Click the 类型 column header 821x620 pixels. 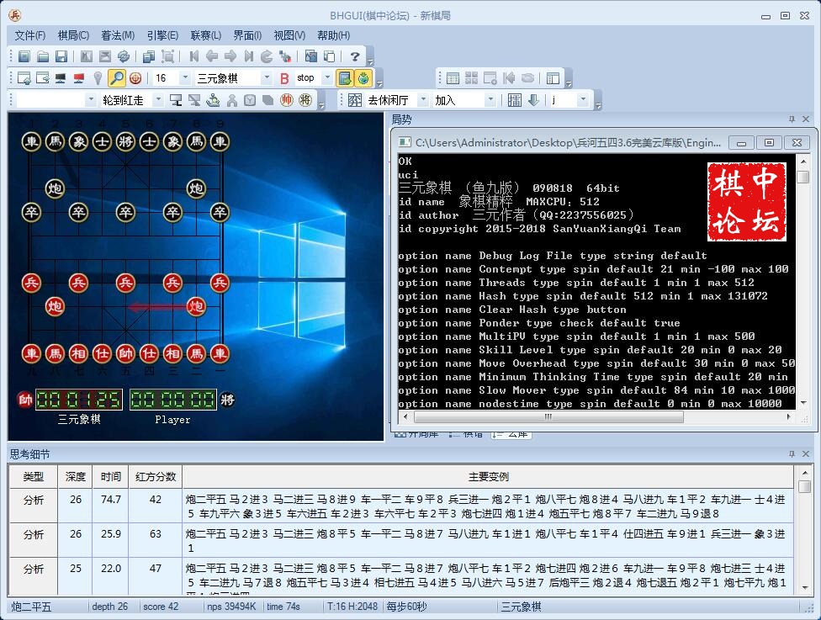(x=34, y=476)
